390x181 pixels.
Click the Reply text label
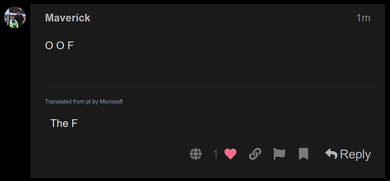click(355, 154)
